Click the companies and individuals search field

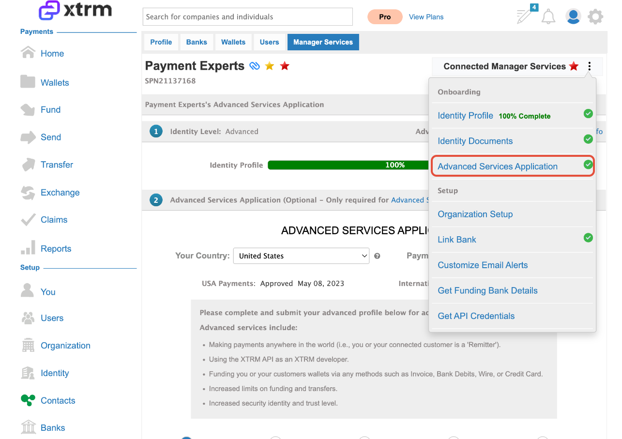point(248,17)
